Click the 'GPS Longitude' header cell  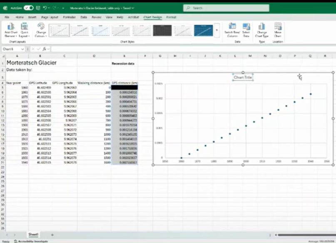(x=62, y=83)
